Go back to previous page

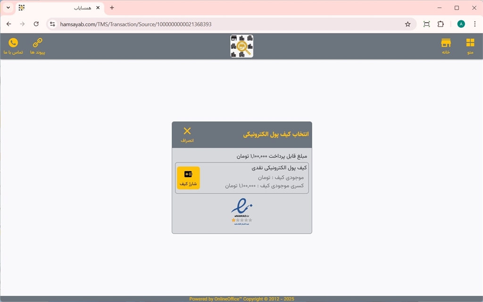coord(8,24)
